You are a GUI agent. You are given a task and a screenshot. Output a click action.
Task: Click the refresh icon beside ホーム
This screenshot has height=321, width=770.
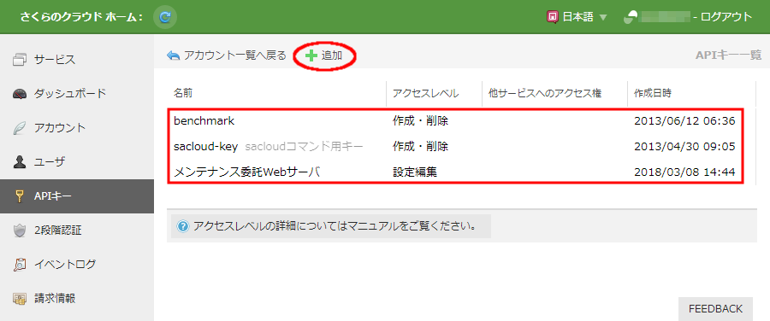click(165, 17)
